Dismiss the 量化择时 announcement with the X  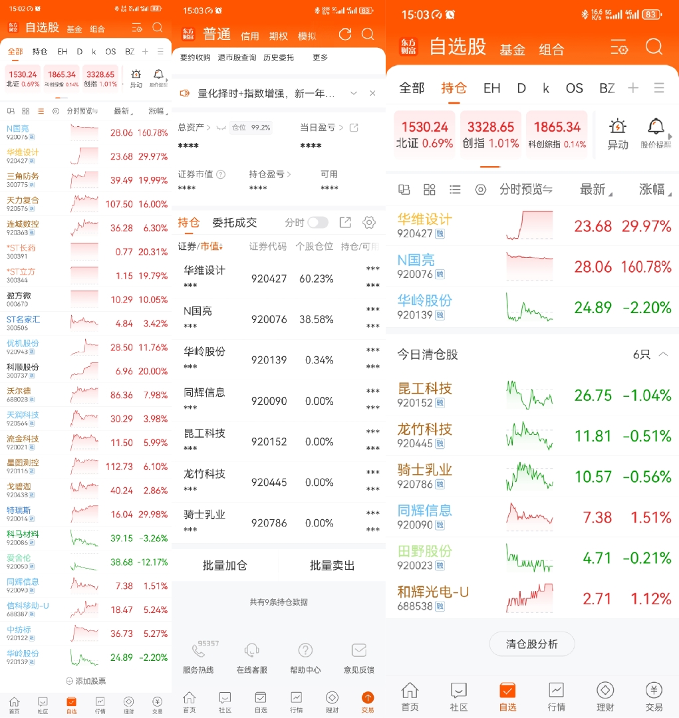pos(372,94)
